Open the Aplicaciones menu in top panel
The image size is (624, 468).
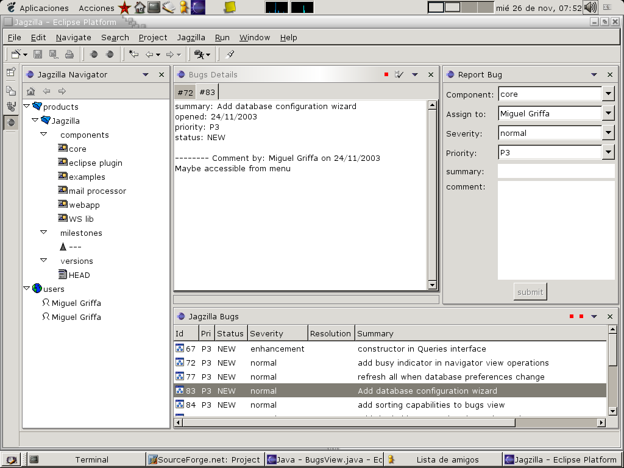point(38,7)
